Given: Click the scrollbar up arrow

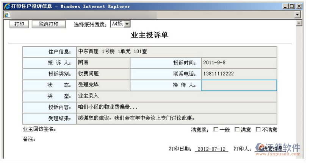Looking at the screenshot, I should click(x=299, y=23).
